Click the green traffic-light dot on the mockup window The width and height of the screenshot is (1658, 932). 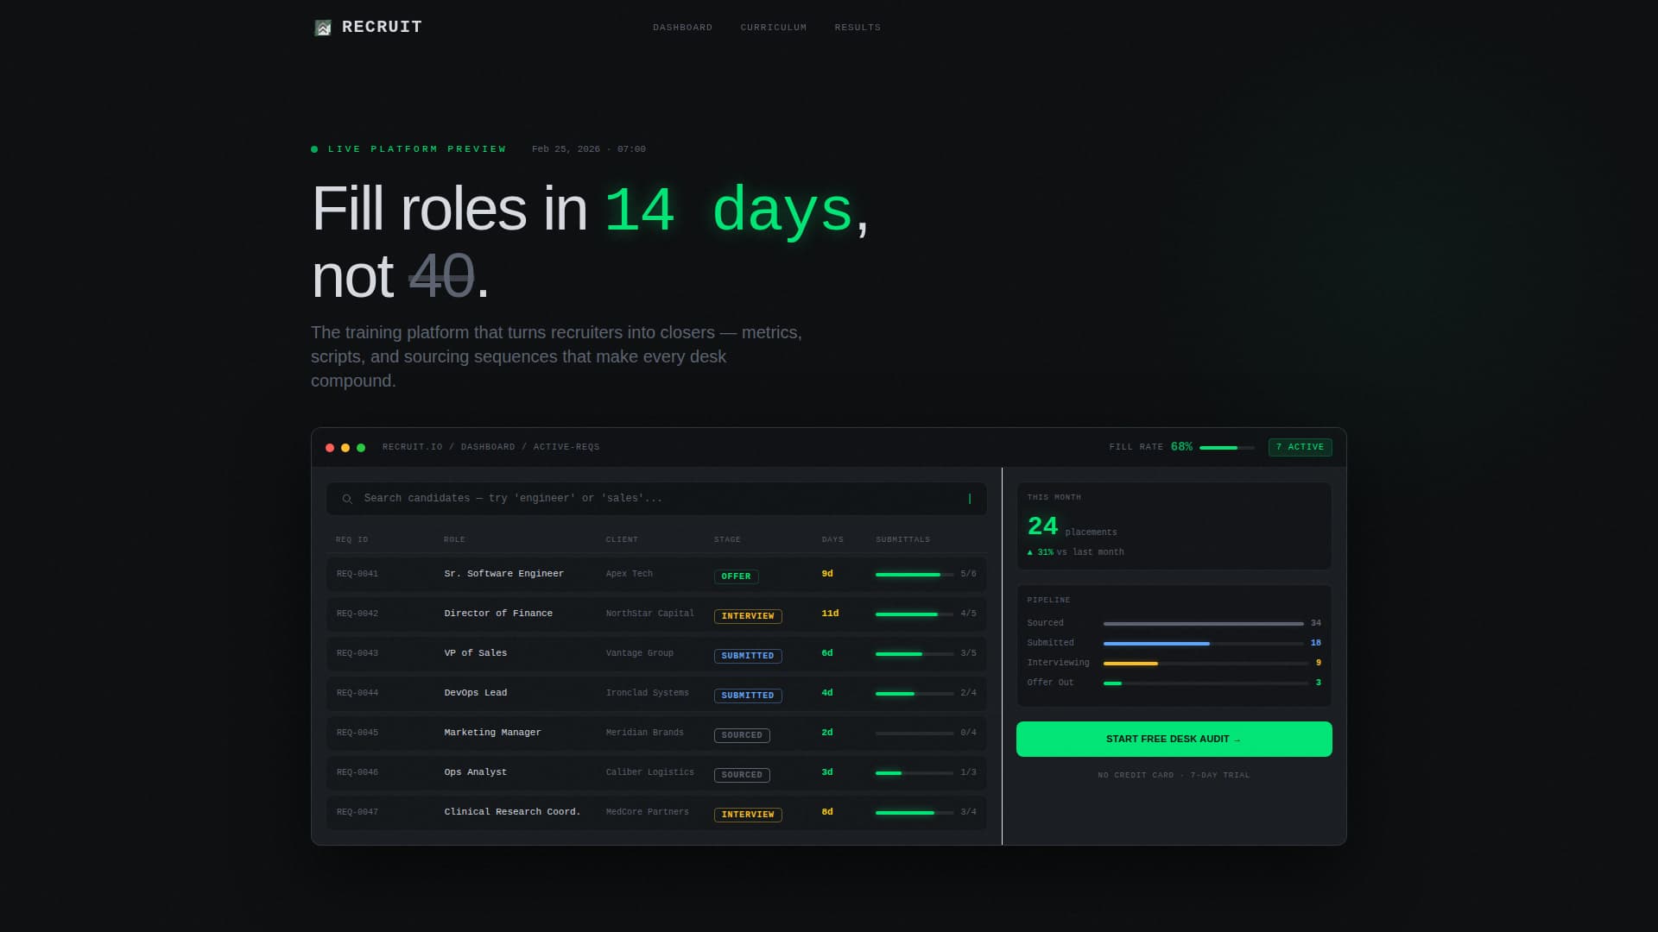point(359,447)
